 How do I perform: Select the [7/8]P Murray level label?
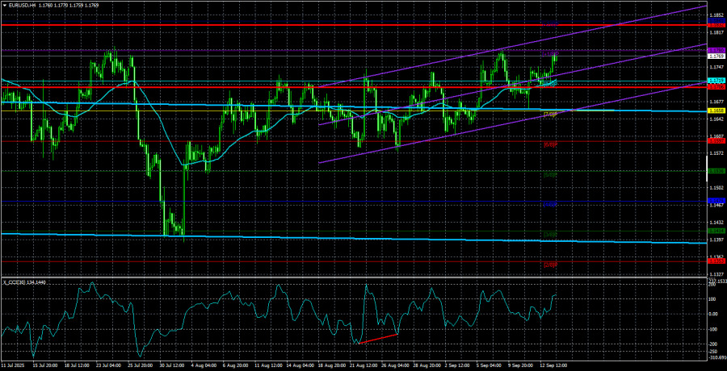549,115
